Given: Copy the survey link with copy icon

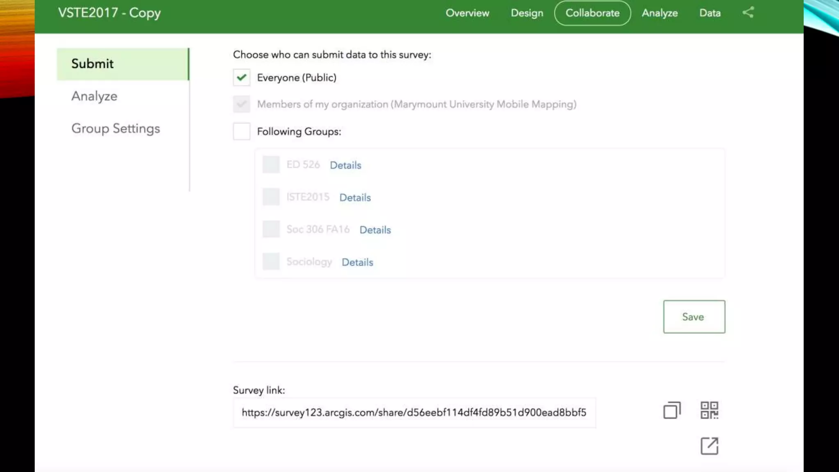Looking at the screenshot, I should (672, 410).
